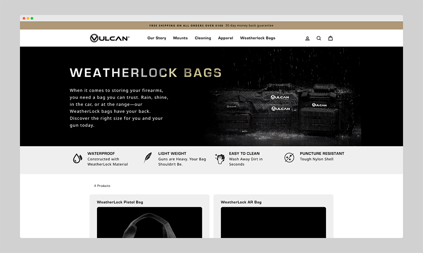Click the WeatherLock Pistol Bag title
Viewport: 423px width, 253px height.
coord(120,202)
